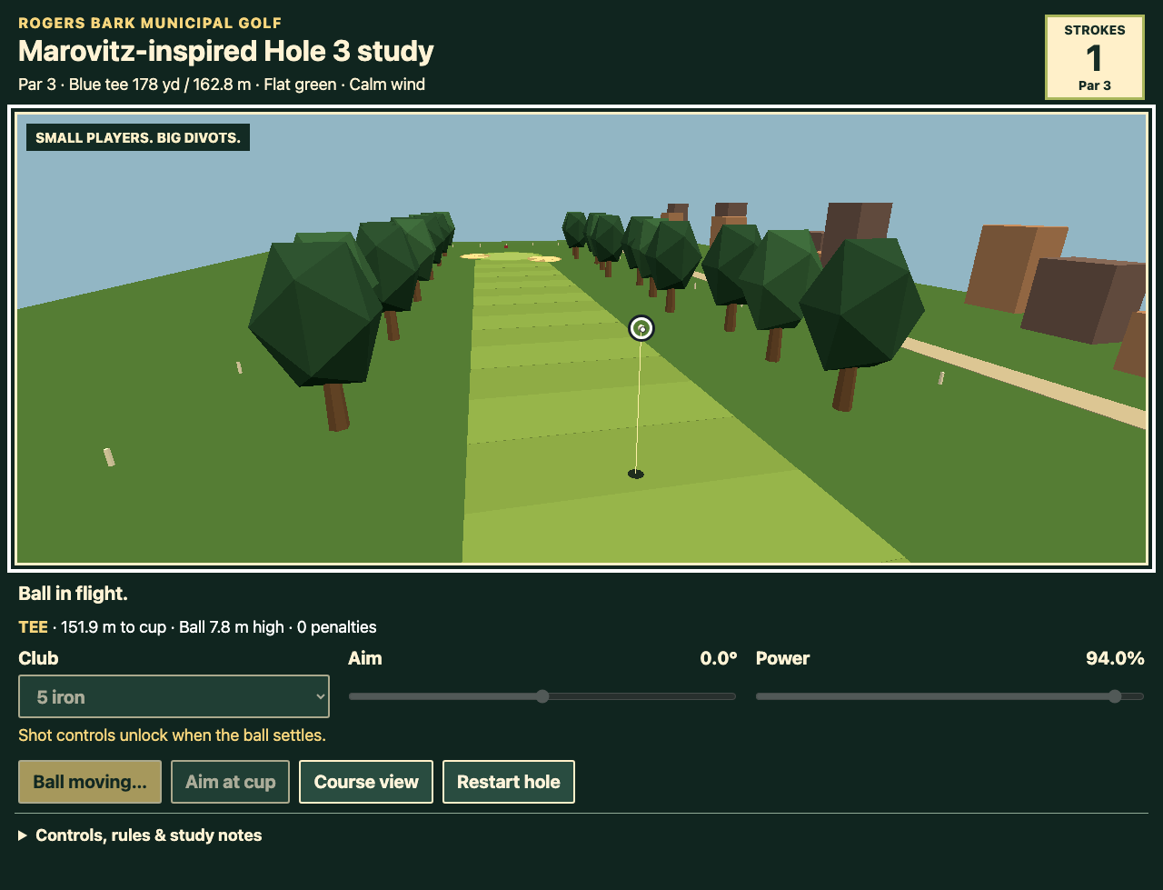Image resolution: width=1163 pixels, height=890 pixels.
Task: Expand Controls, rules & study notes section
Action: (x=140, y=835)
